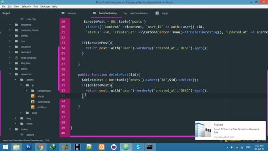Open File Explorer from the taskbar
Viewport: 268px width, 151px height.
click(16, 147)
